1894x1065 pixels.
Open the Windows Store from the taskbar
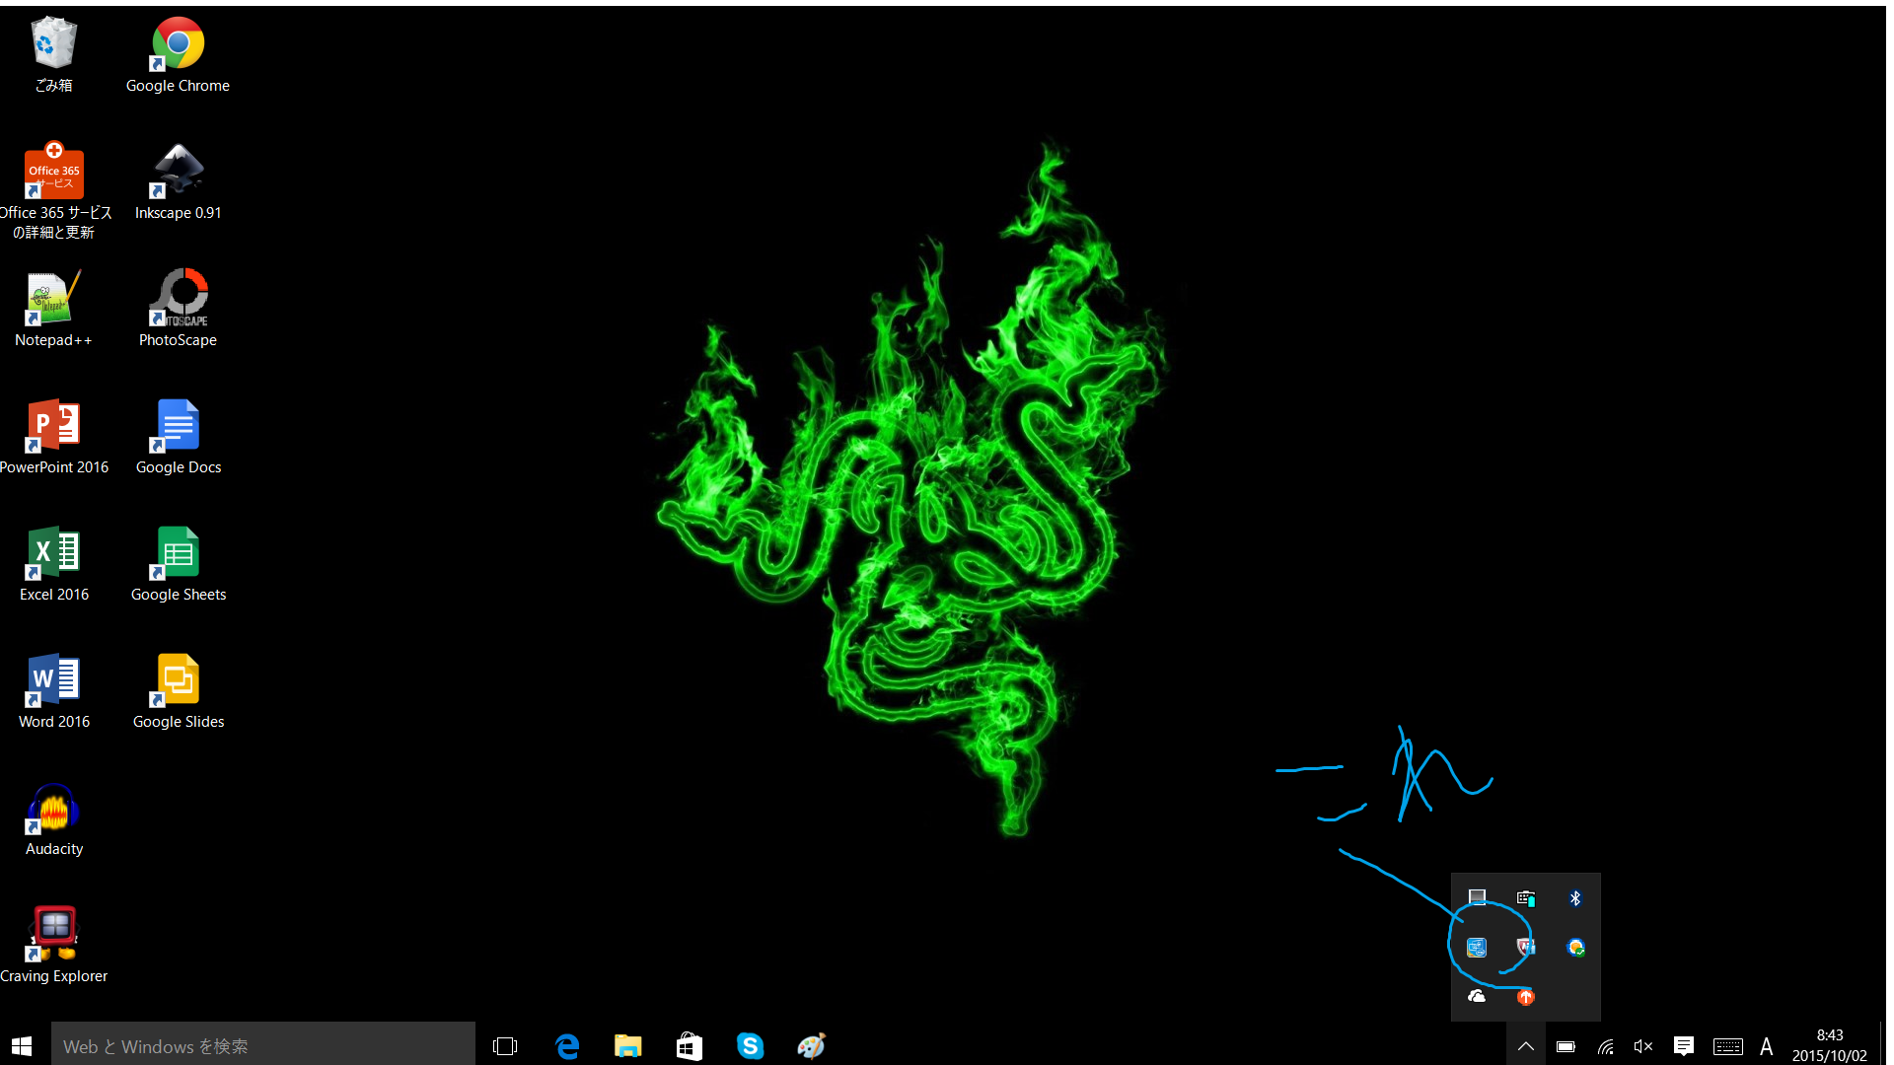tap(690, 1045)
